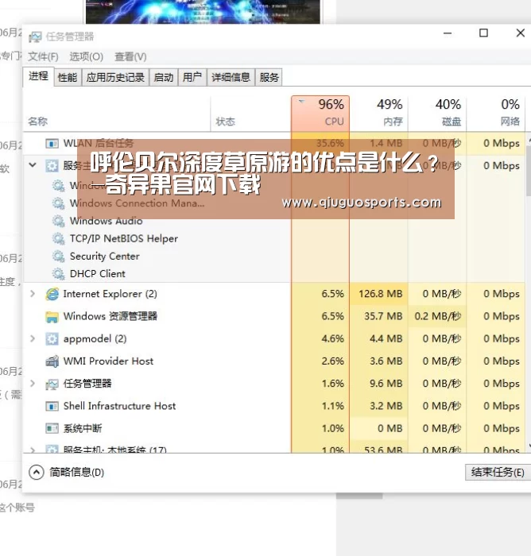531x556 pixels.
Task: Click the WLAN 后台任务 process icon
Action: pyautogui.click(x=52, y=144)
